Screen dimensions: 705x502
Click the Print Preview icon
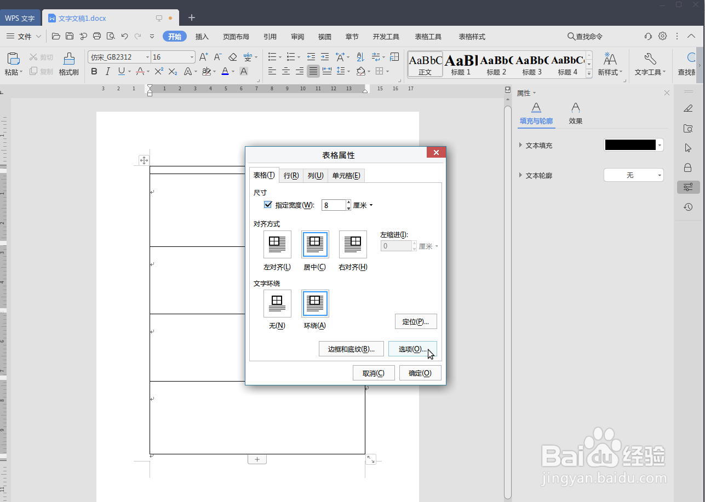[x=111, y=37]
